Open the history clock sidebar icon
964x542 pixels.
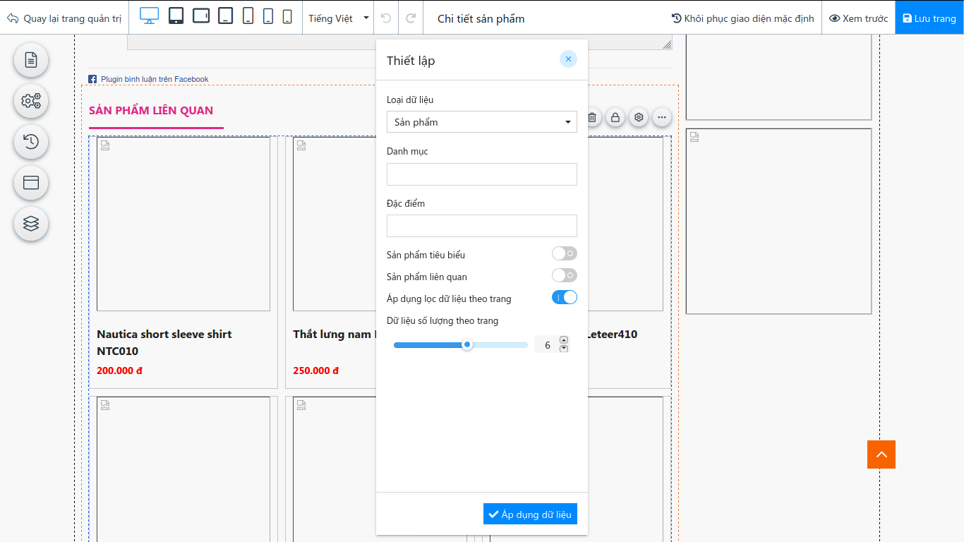31,142
